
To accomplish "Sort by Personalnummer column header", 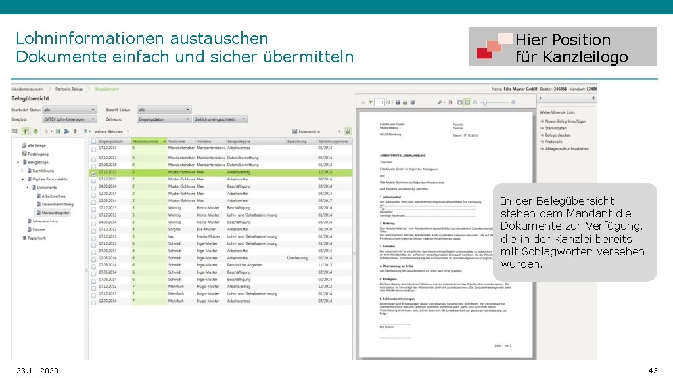I will tap(149, 141).
